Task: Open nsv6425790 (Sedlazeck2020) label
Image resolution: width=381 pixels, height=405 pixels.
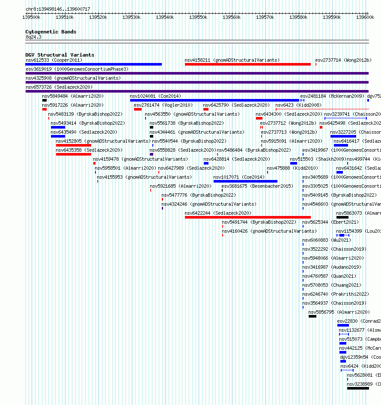Action: point(236,105)
